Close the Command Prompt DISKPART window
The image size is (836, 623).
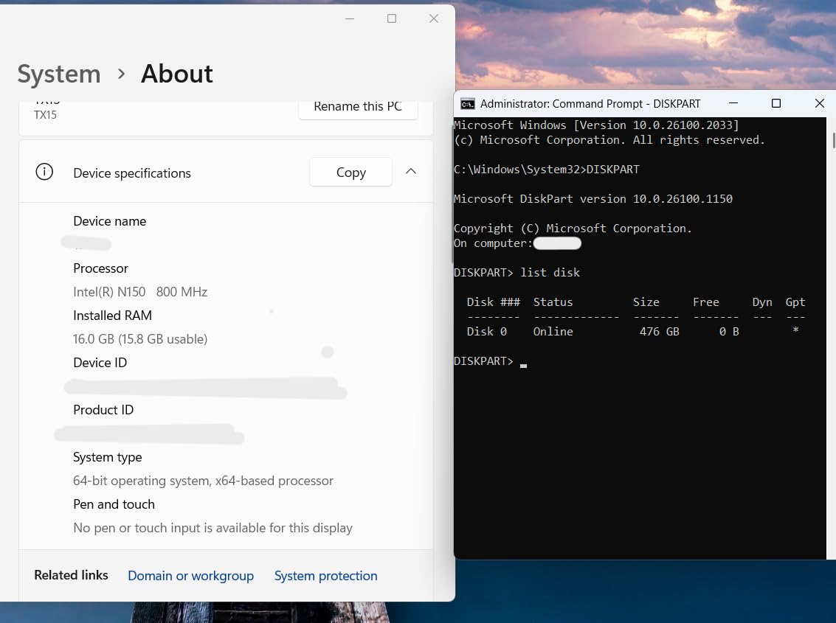(x=820, y=103)
